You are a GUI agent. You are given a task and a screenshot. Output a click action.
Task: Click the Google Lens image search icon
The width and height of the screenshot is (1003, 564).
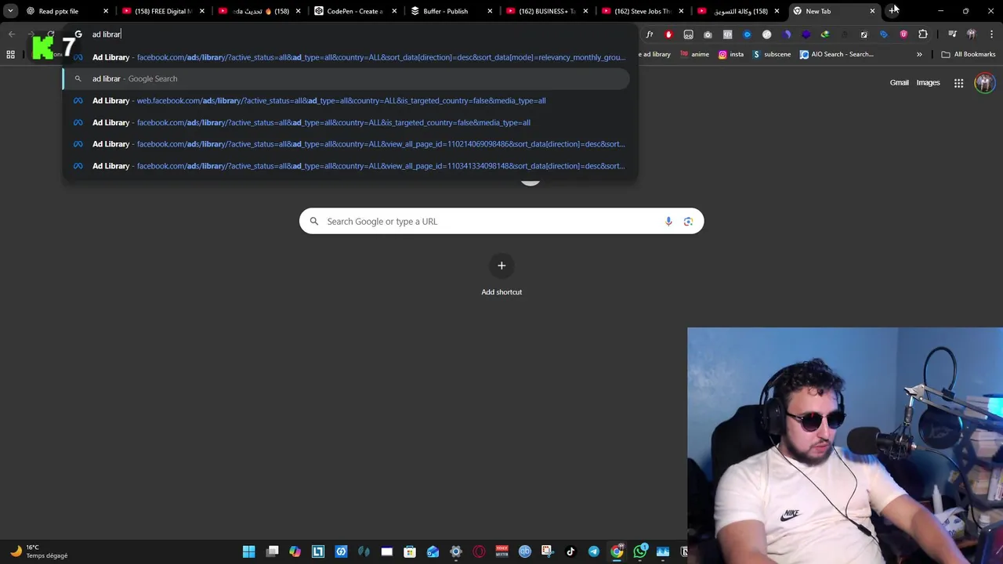688,222
